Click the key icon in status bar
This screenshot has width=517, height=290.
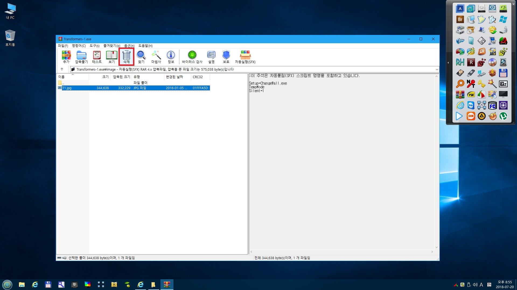[64, 258]
